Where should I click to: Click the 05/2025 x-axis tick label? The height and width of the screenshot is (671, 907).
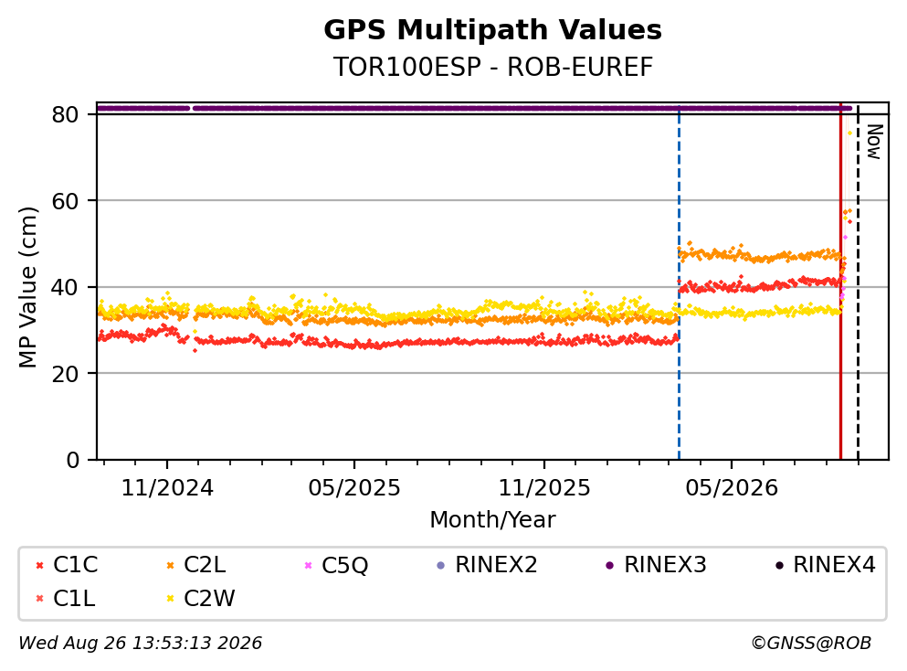pyautogui.click(x=354, y=488)
